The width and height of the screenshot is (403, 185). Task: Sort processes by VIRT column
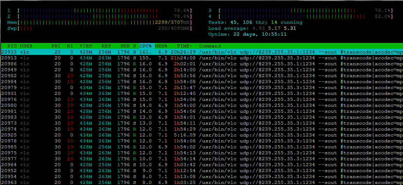point(86,46)
